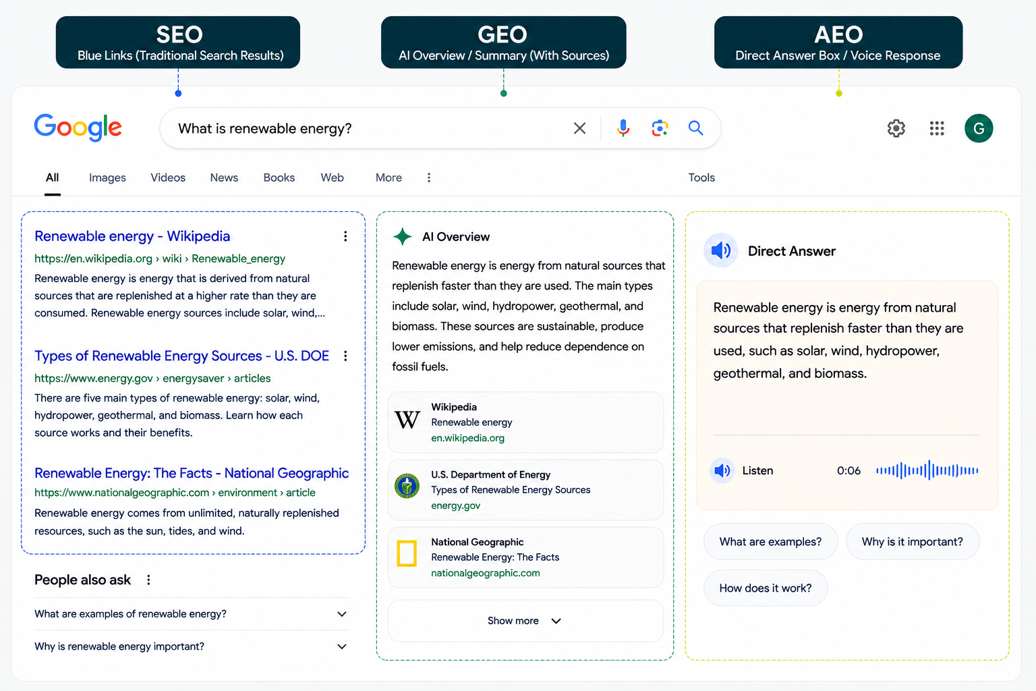1036x691 pixels.
Task: Clear the search query with the X icon
Action: tap(579, 128)
